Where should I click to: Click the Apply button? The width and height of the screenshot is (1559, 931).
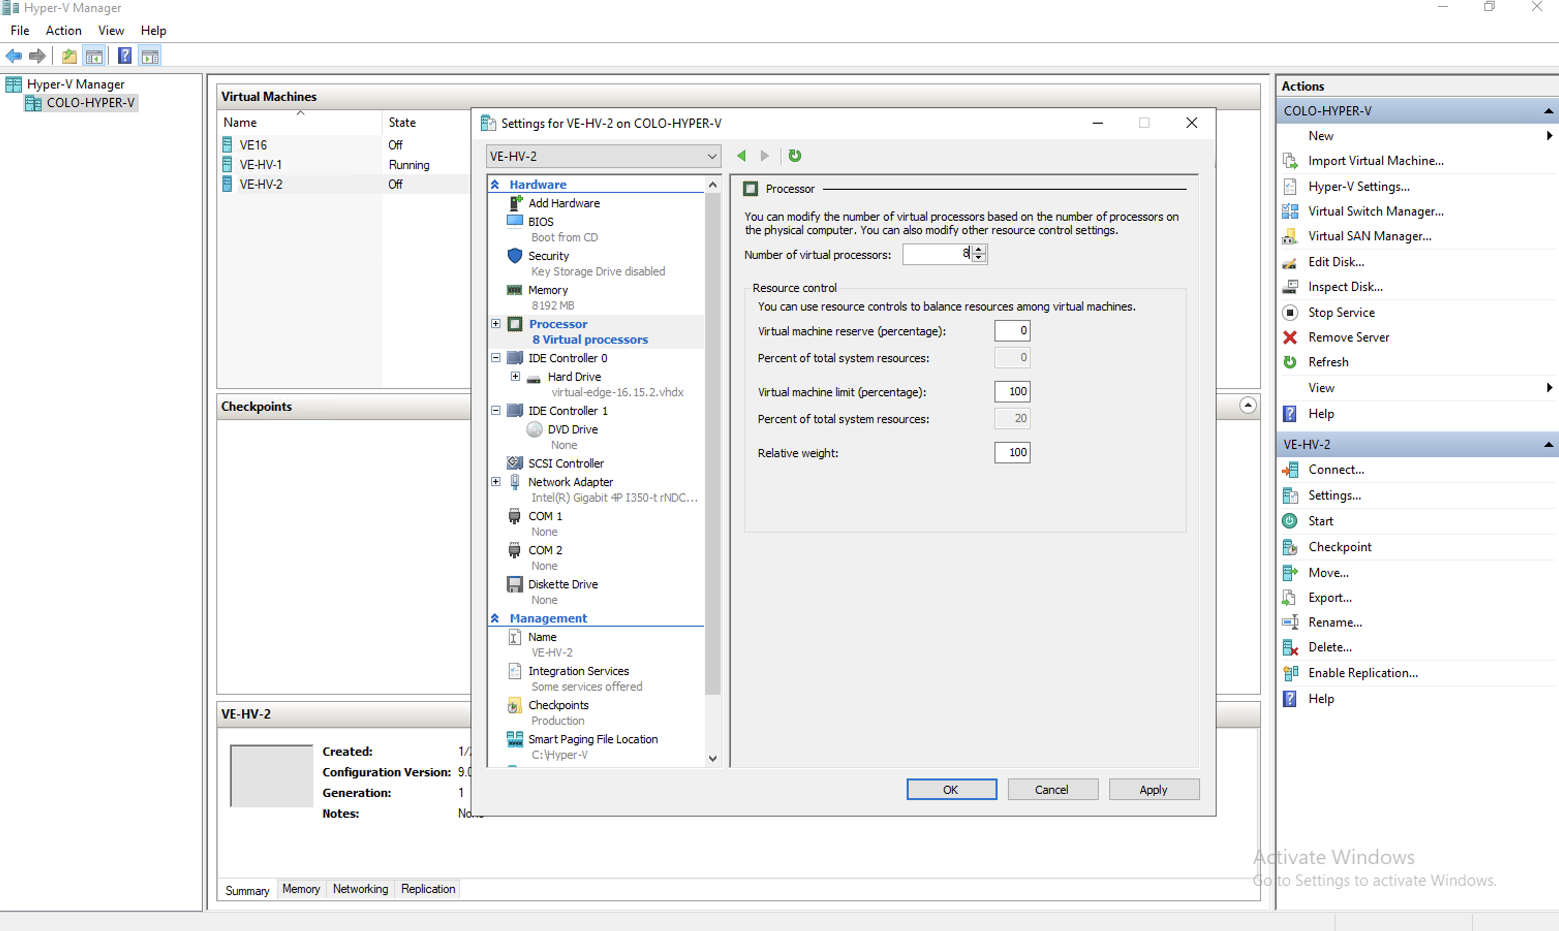(x=1153, y=789)
